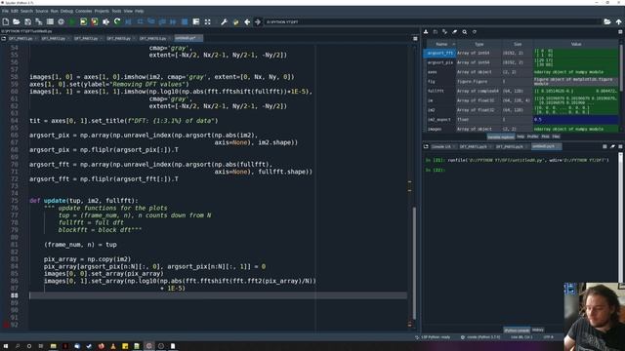Go back with the left arrow
The width and height of the screenshot is (625, 351).
[247, 21]
